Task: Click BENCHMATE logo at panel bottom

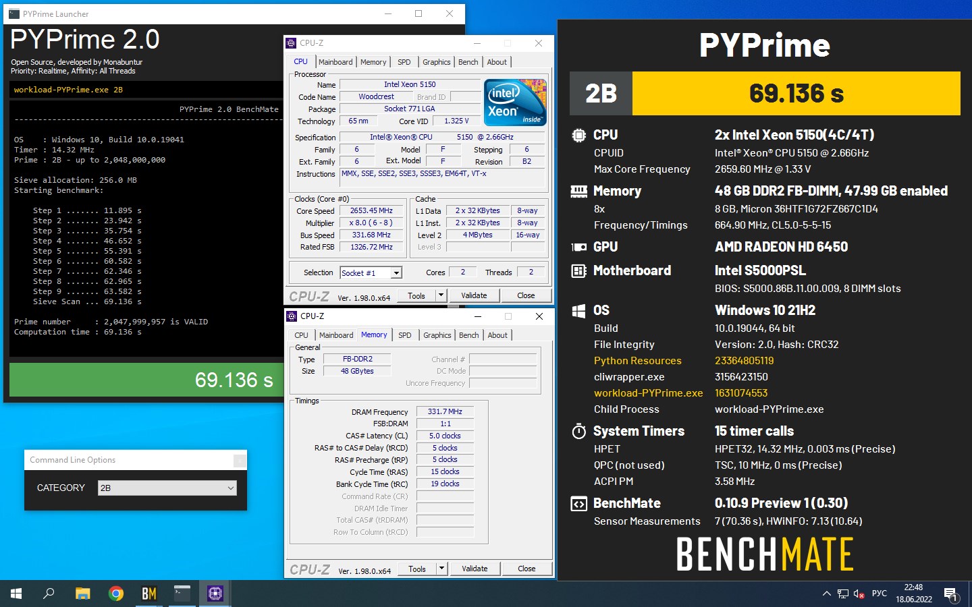Action: [x=765, y=554]
